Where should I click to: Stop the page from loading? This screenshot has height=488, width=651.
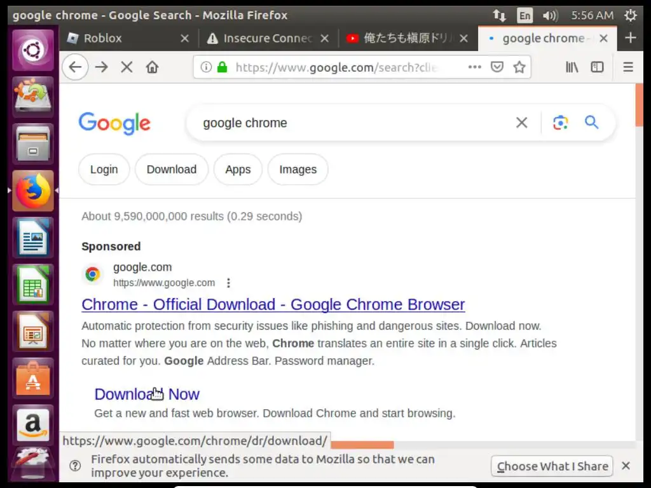pyautogui.click(x=127, y=67)
